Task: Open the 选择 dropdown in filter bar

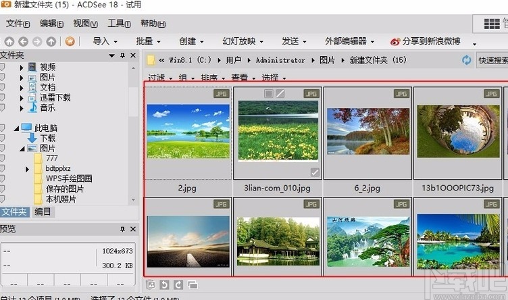Action: pos(274,78)
